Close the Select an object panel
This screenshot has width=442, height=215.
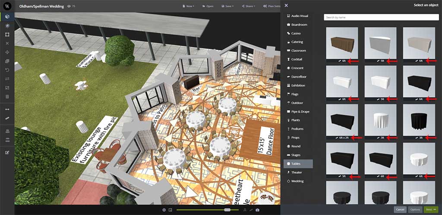coord(286,5)
